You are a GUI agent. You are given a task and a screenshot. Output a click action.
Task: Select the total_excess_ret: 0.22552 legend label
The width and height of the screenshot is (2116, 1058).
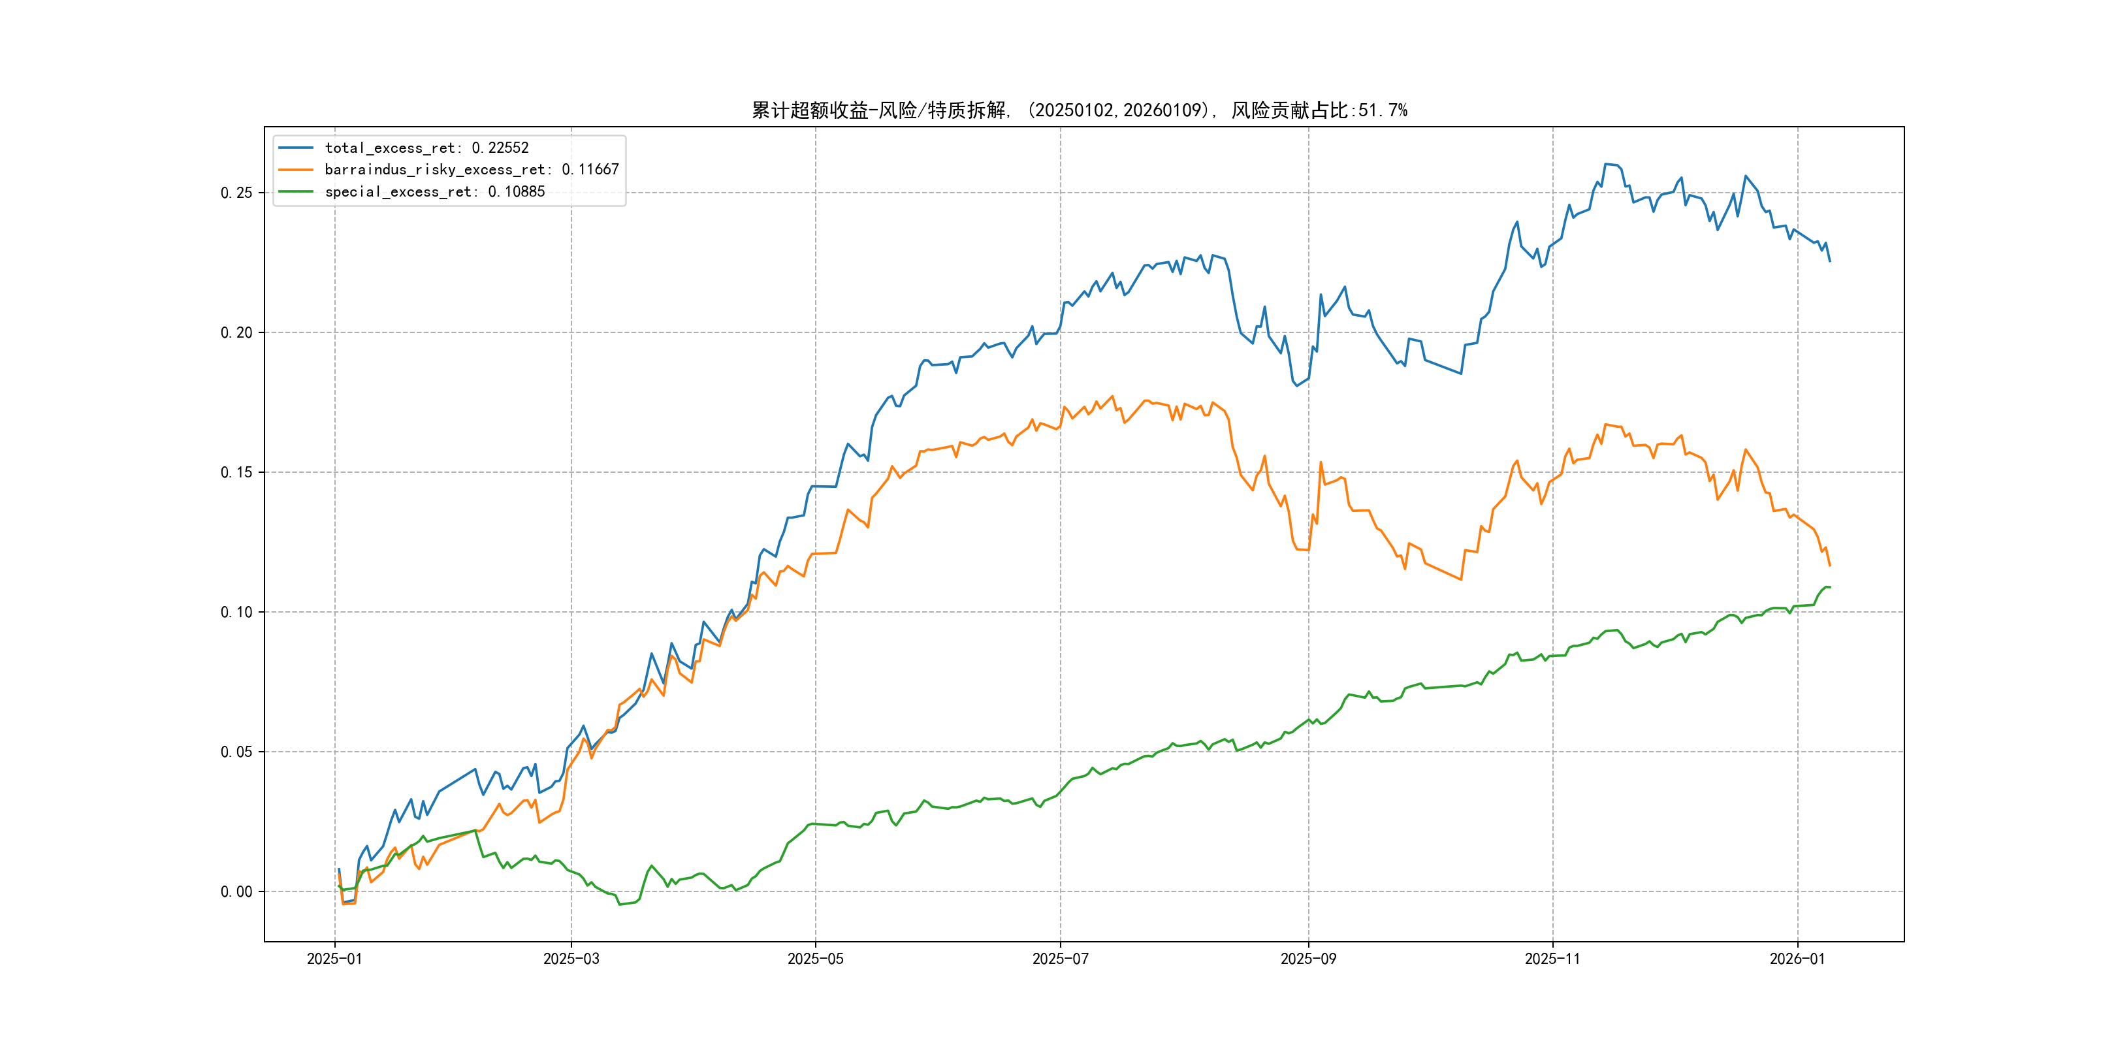[x=426, y=148]
